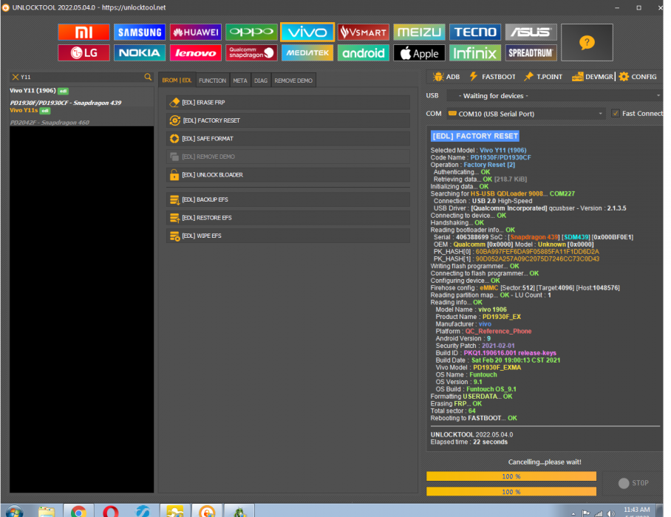Viewport: 671px width, 517px height.
Task: Select the Vivo brand tile
Action: 307,32
